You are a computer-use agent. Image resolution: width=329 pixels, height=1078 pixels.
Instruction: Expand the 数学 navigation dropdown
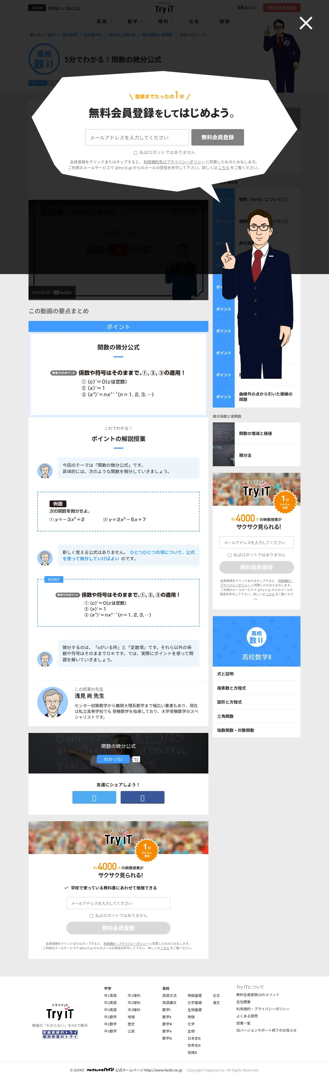pos(135,21)
